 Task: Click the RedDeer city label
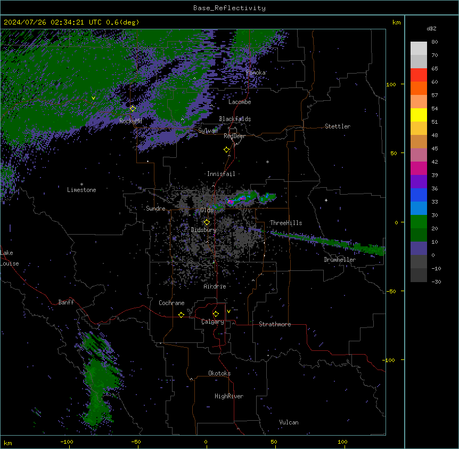(x=235, y=136)
